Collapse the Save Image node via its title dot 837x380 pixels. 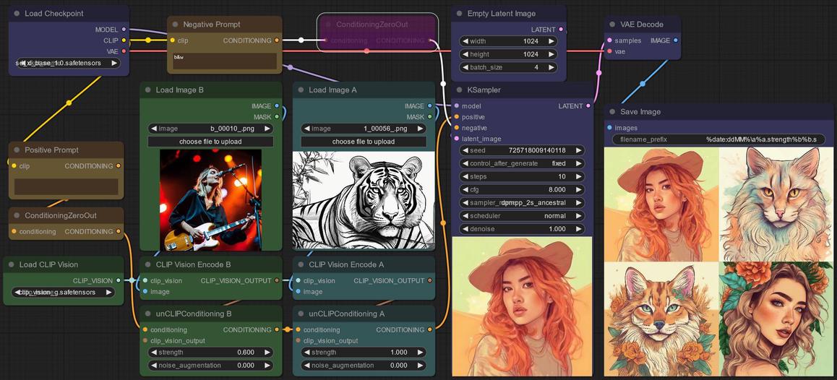[x=612, y=112]
